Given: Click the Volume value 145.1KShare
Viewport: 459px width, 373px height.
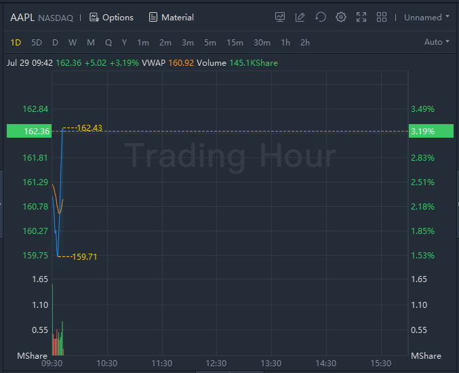Looking at the screenshot, I should coord(254,63).
